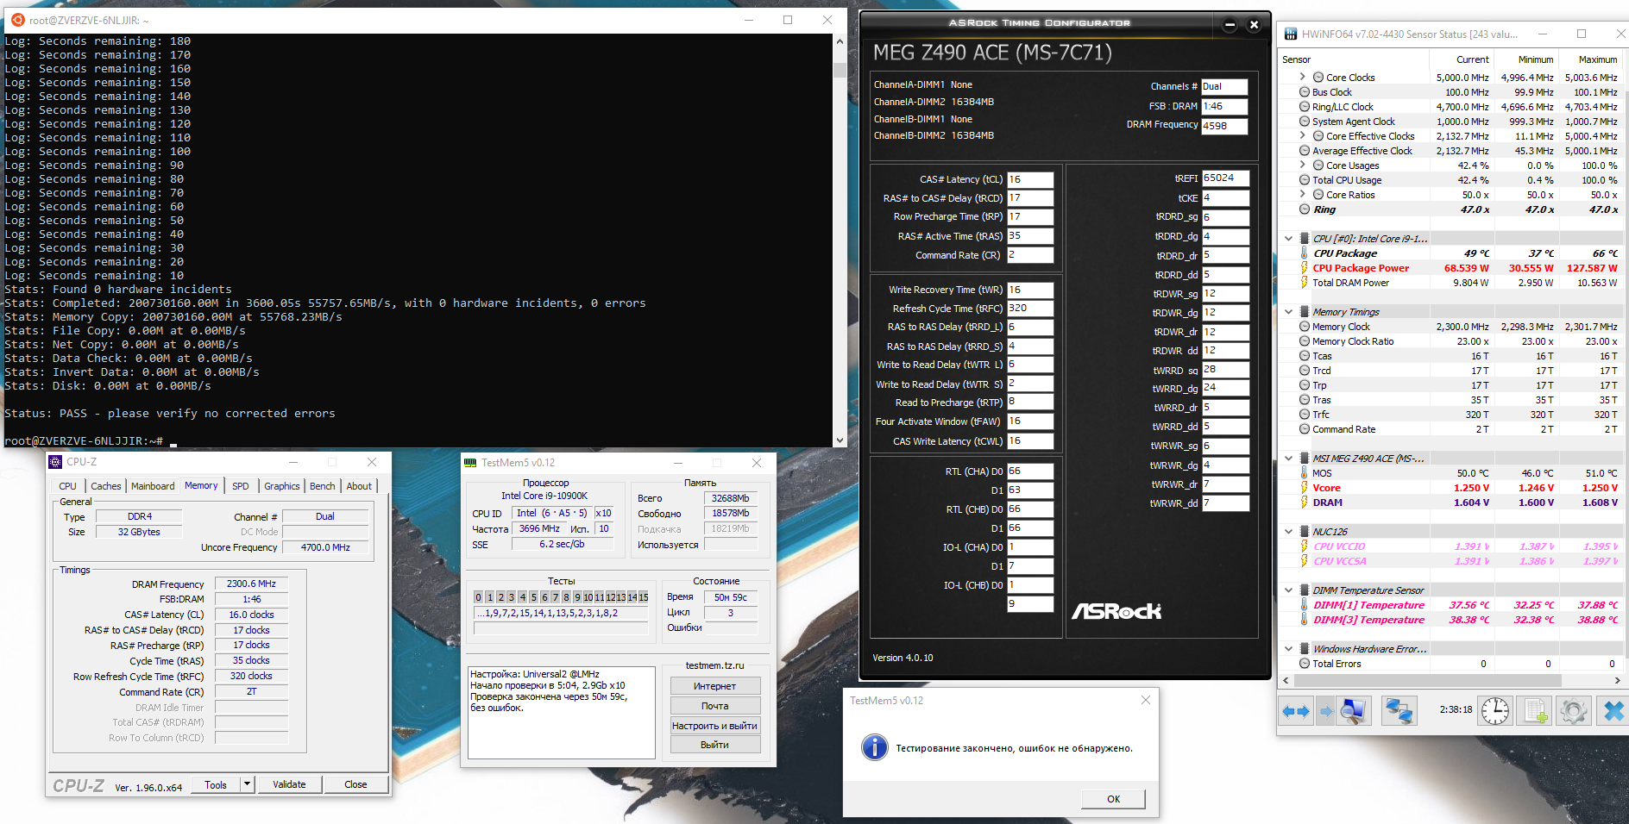
Task: Collapse the CPU [#0] Intel Core section
Action: 1289,239
